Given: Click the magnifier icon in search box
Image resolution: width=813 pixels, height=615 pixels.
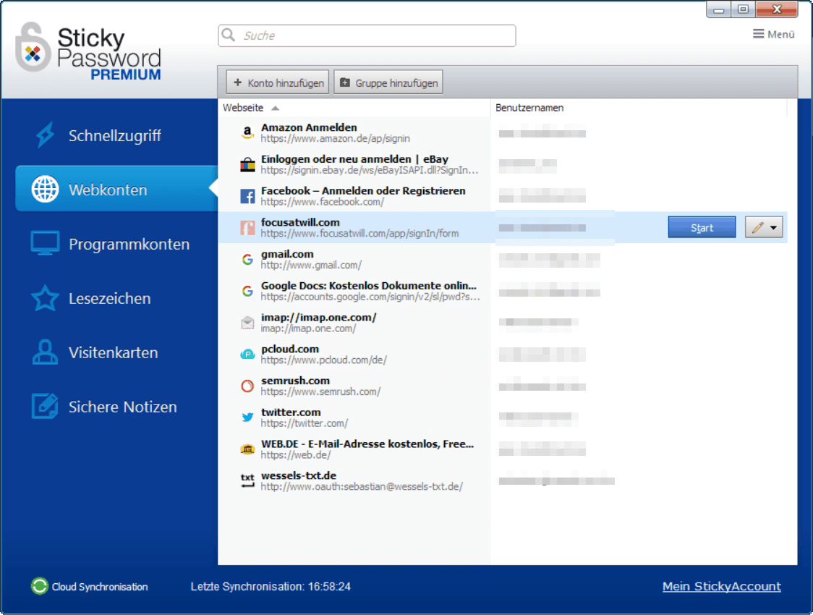Looking at the screenshot, I should [228, 35].
